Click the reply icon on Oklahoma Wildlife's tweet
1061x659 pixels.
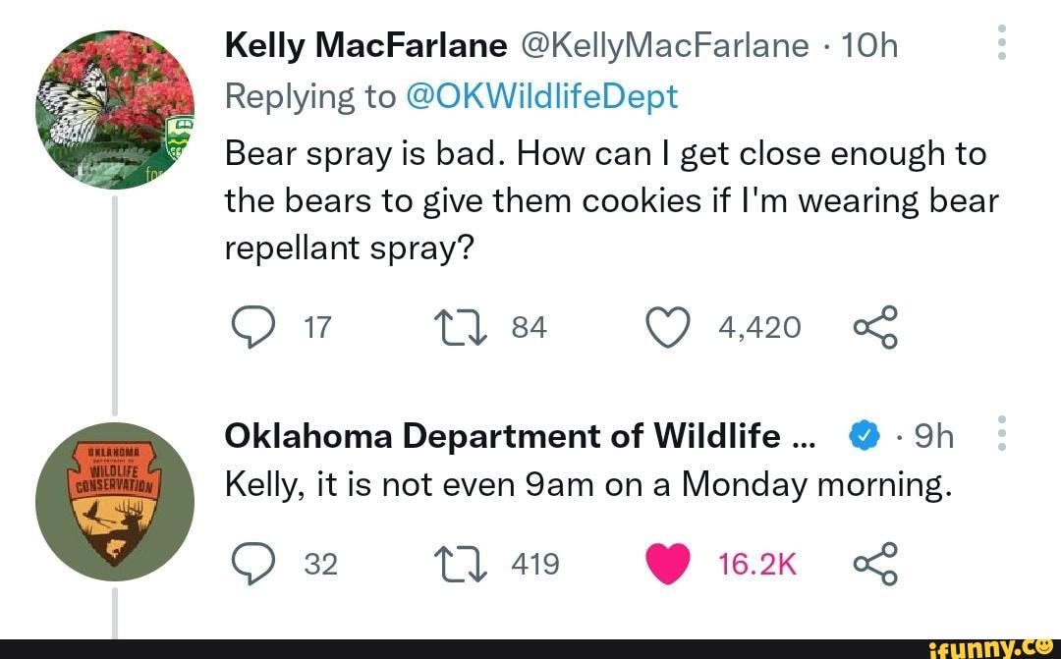(253, 564)
